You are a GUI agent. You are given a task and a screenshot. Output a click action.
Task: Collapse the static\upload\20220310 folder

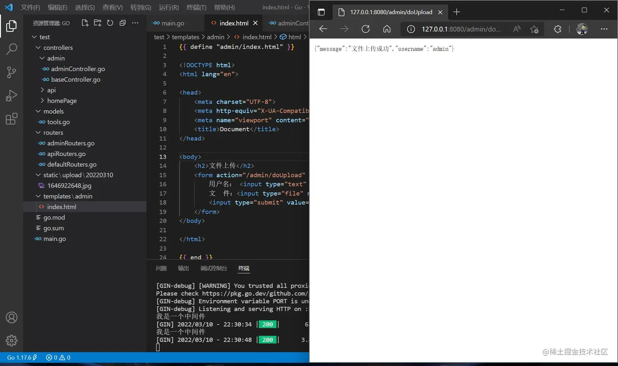tap(38, 175)
